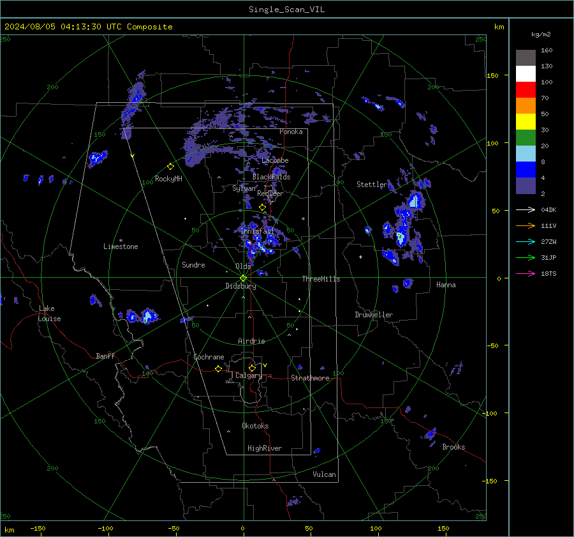Click the Blackfalds town label
This screenshot has height=537, width=574.
coord(271,177)
